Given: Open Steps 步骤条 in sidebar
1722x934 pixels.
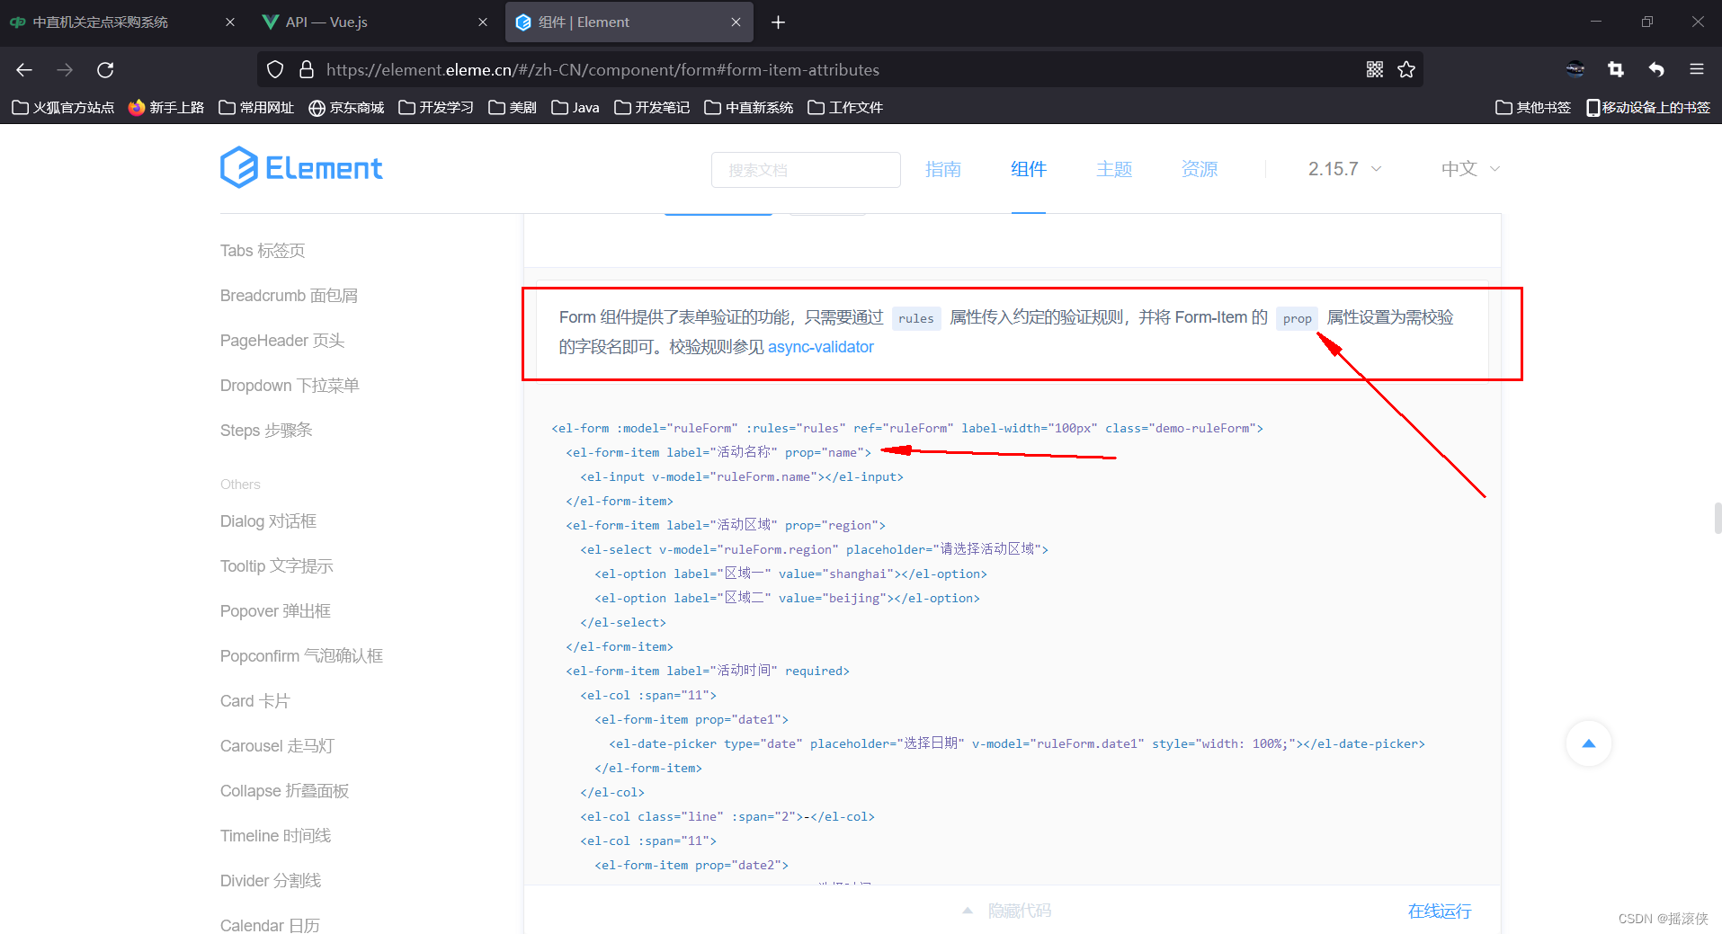Looking at the screenshot, I should tap(266, 431).
